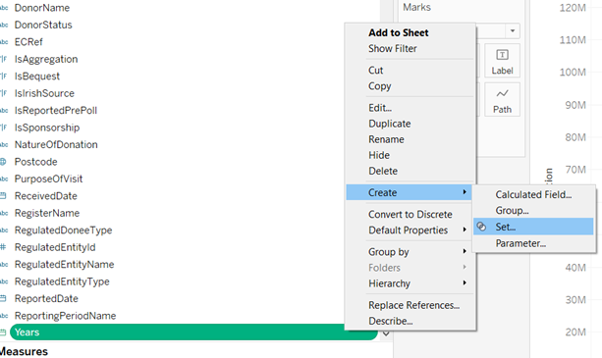Select the IsAggregation field
The height and width of the screenshot is (358, 602).
click(x=46, y=59)
